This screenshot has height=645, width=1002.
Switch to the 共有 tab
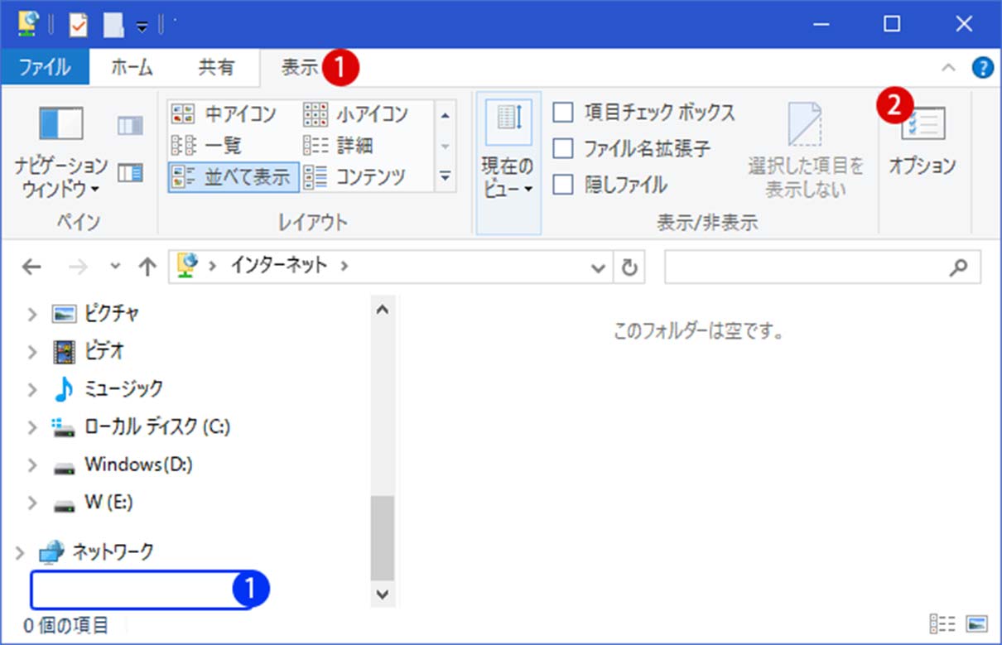tap(216, 68)
